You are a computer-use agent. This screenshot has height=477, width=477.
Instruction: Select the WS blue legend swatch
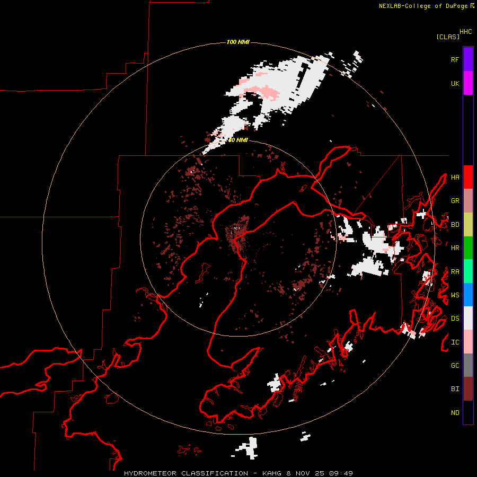point(468,295)
